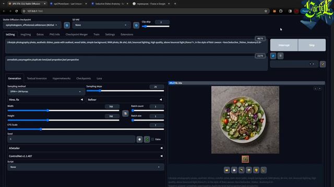Go back in the browser
The height and width of the screenshot is (187, 334).
pos(4,11)
